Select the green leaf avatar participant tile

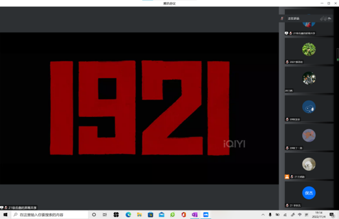coord(309,51)
